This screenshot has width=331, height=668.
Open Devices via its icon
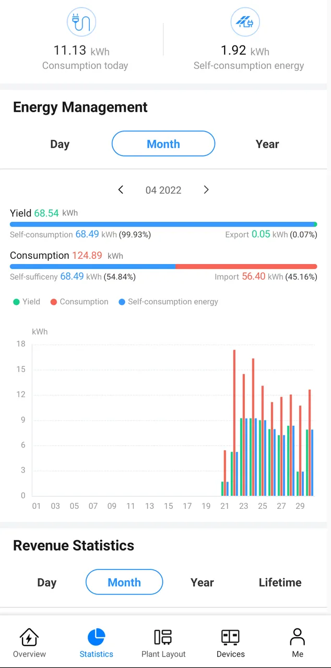[230, 637]
